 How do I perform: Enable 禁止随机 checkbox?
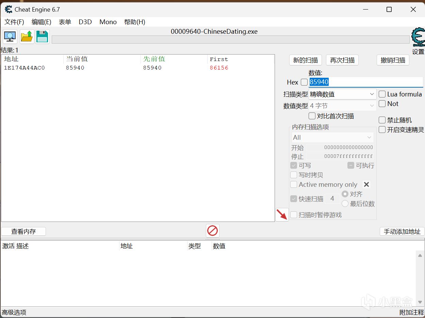(382, 120)
